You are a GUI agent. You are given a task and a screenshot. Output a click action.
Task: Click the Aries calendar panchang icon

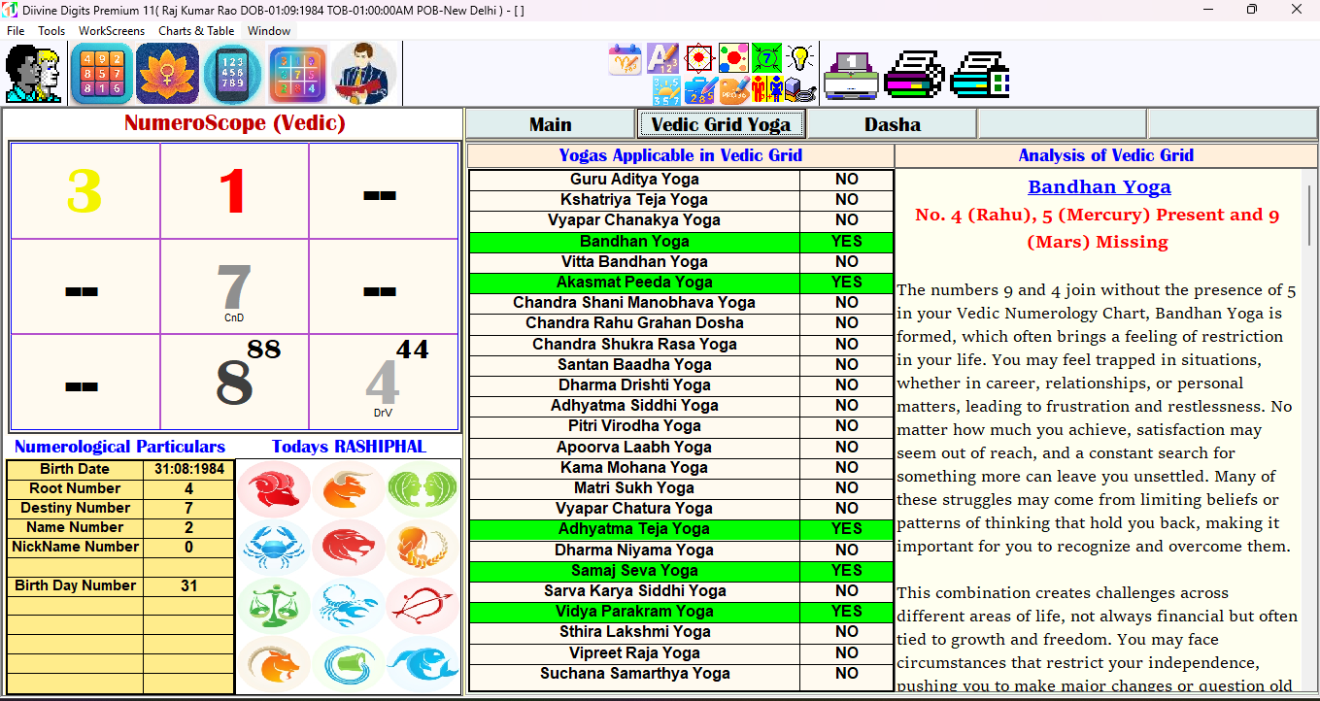624,58
